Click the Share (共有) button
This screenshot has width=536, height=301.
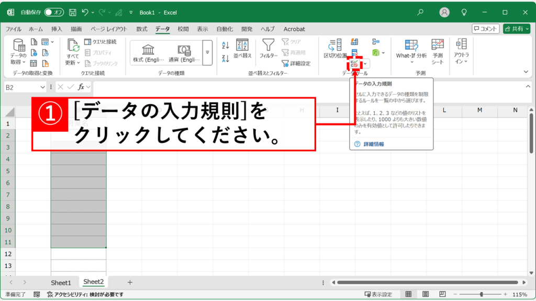[517, 29]
